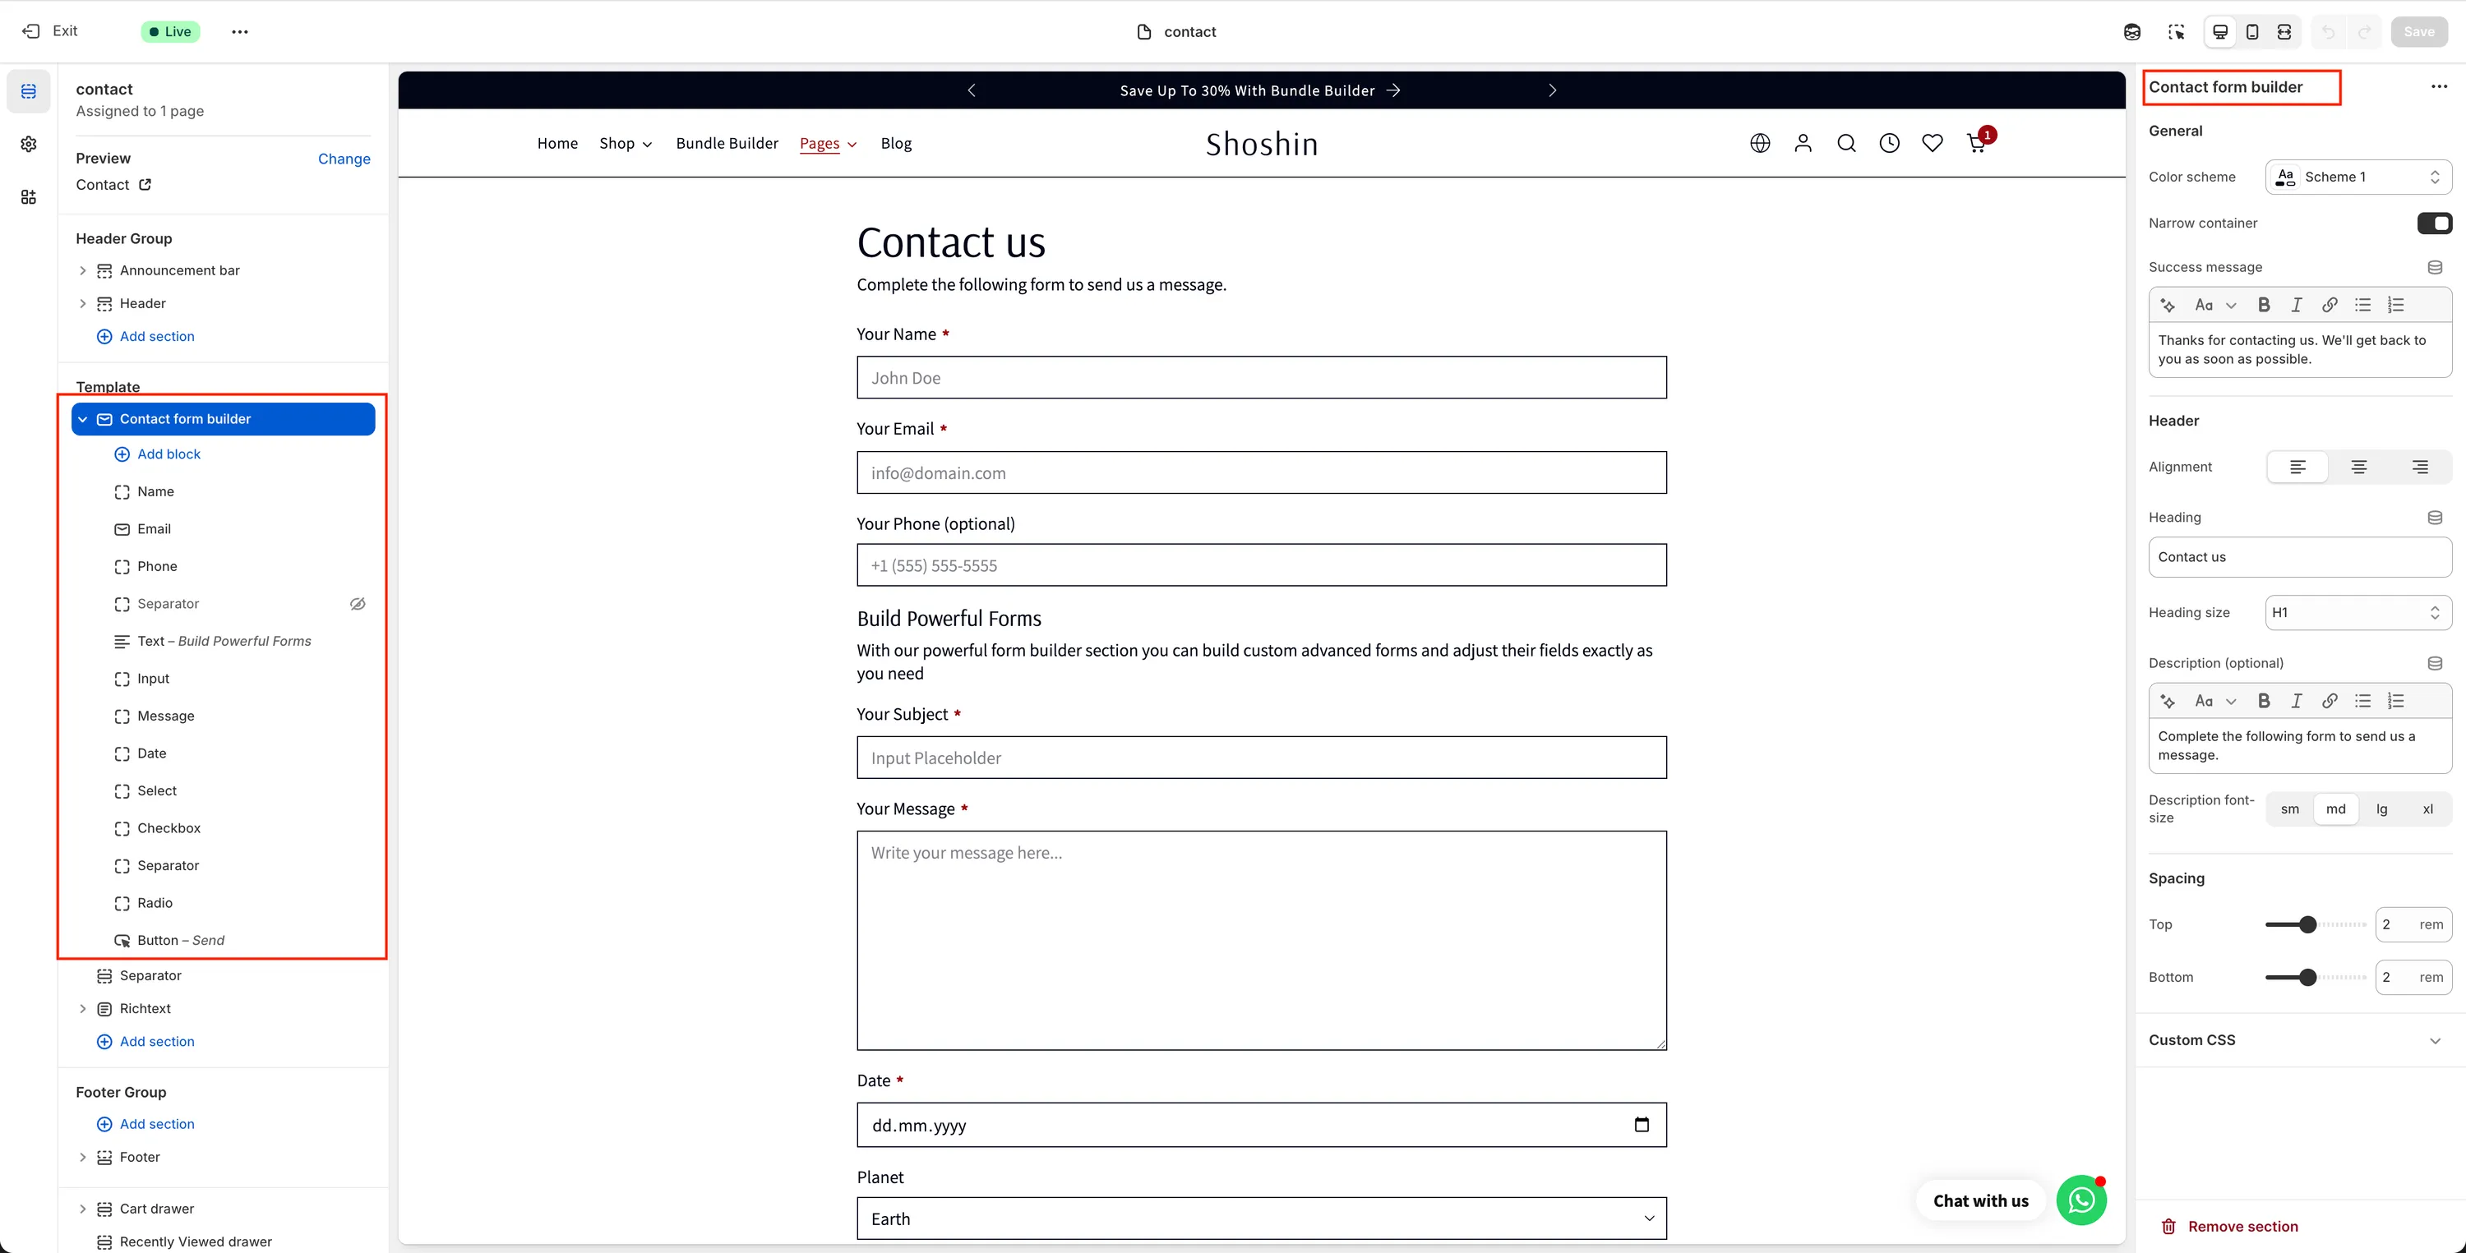This screenshot has height=1253, width=2466.
Task: Select md for description font-size
Action: click(2336, 808)
